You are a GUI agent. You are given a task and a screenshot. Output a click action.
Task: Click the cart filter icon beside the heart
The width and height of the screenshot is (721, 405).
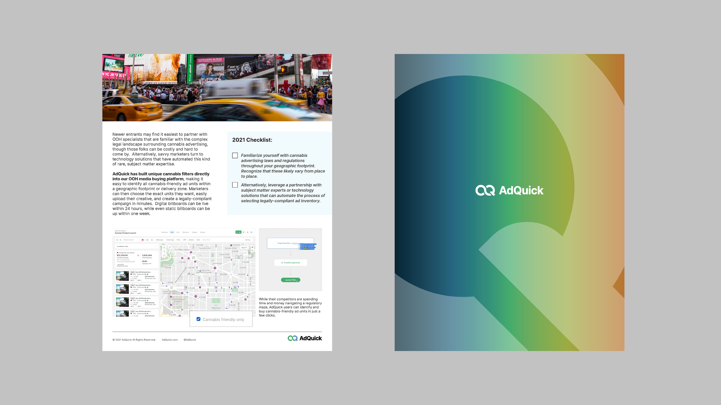point(152,240)
